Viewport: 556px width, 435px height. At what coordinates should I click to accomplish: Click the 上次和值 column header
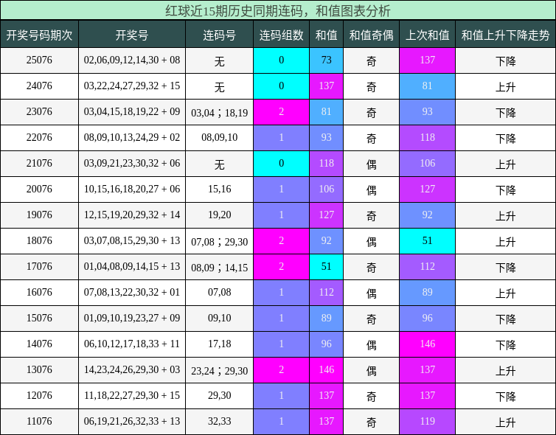pos(427,35)
